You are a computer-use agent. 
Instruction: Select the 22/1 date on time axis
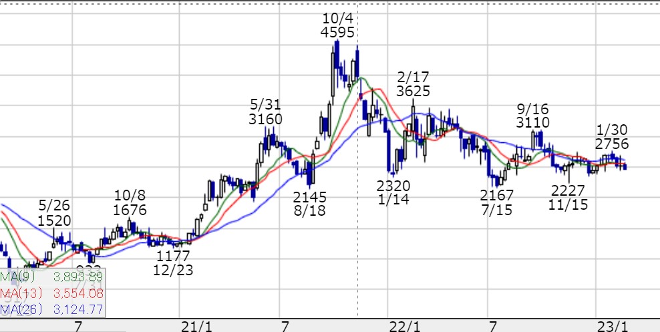click(x=403, y=325)
